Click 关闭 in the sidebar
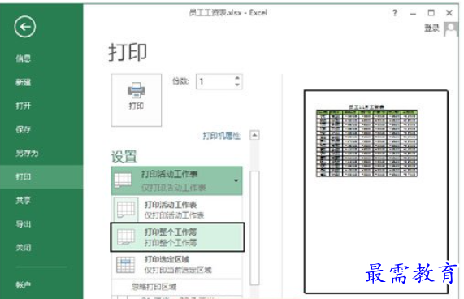The width and height of the screenshot is (464, 299). click(23, 247)
